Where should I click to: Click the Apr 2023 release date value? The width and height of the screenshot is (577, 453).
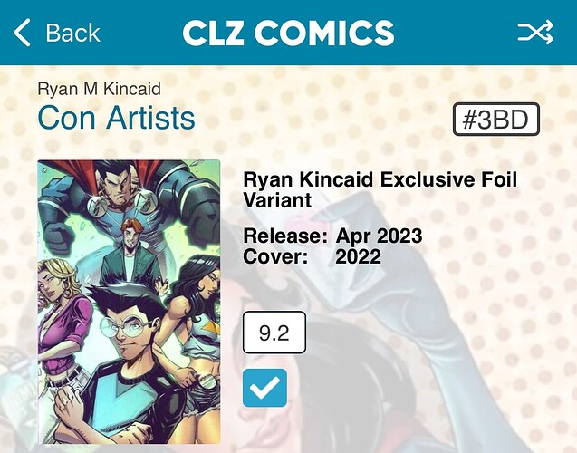pyautogui.click(x=379, y=236)
